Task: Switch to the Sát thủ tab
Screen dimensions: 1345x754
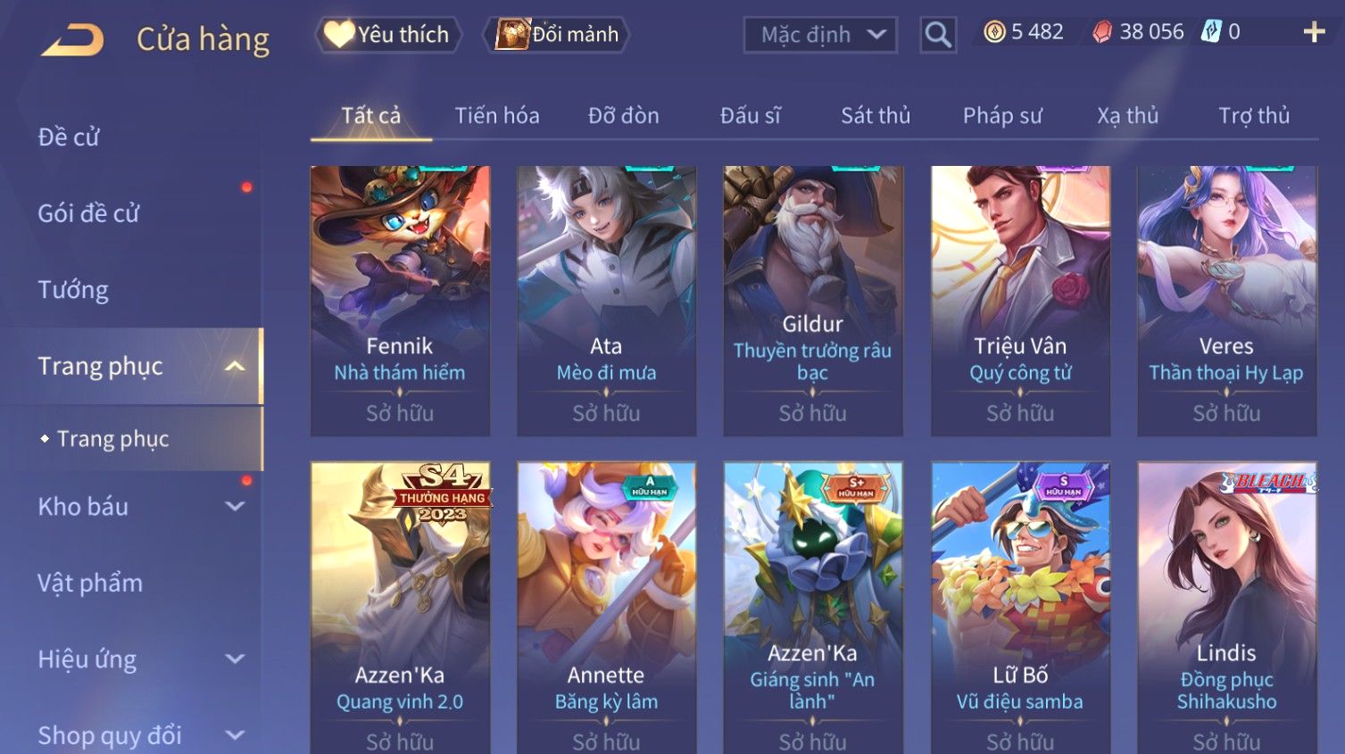Action: coord(876,116)
